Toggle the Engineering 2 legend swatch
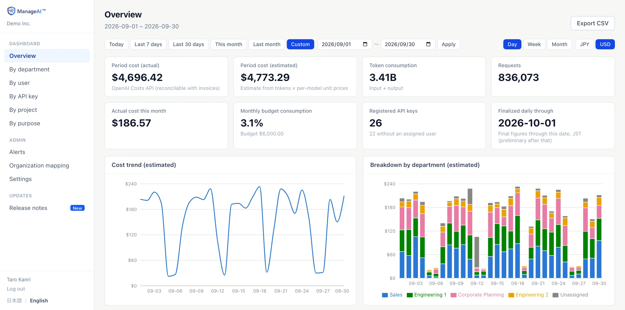The height and width of the screenshot is (310, 625). [x=511, y=295]
